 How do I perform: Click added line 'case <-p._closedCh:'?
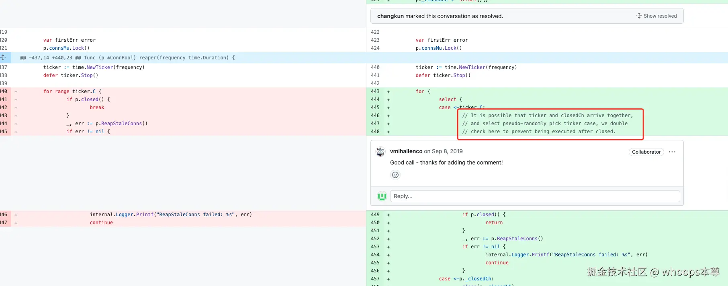[x=466, y=279]
